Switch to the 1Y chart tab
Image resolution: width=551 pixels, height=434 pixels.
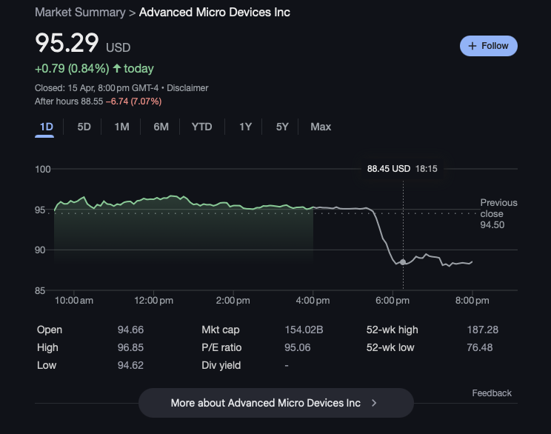tap(245, 127)
